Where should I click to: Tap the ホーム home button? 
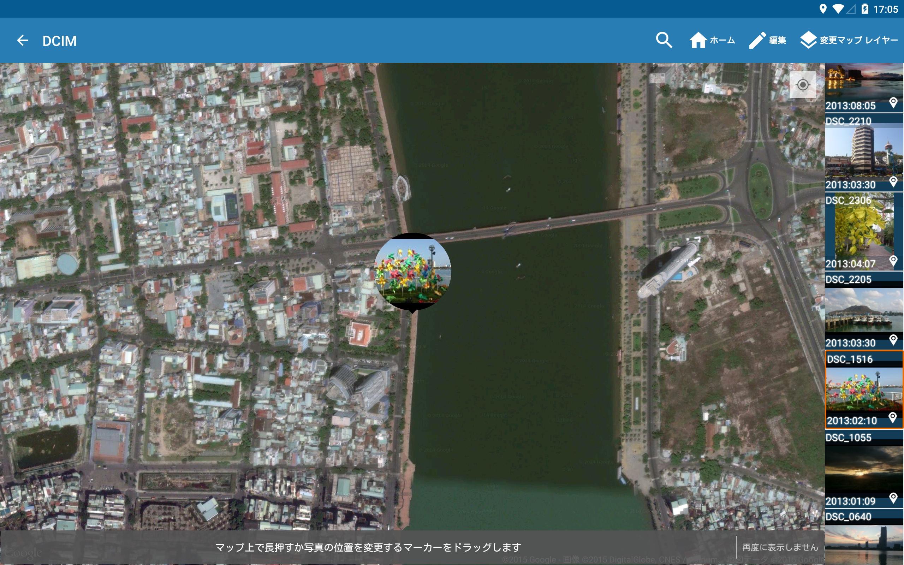coord(712,40)
